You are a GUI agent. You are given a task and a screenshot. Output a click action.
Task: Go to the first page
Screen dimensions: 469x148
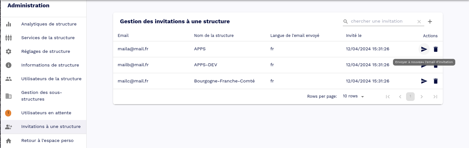point(388,97)
